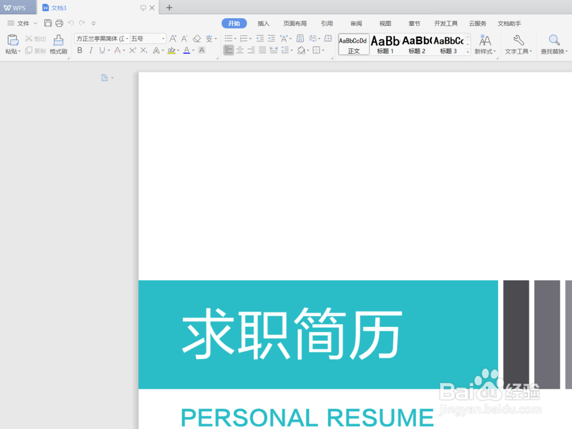The width and height of the screenshot is (572, 429).
Task: Select the format painter (格式刷) tool
Action: (x=58, y=44)
